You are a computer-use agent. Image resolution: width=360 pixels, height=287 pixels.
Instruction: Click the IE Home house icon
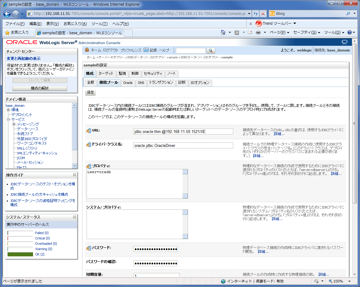click(x=223, y=32)
